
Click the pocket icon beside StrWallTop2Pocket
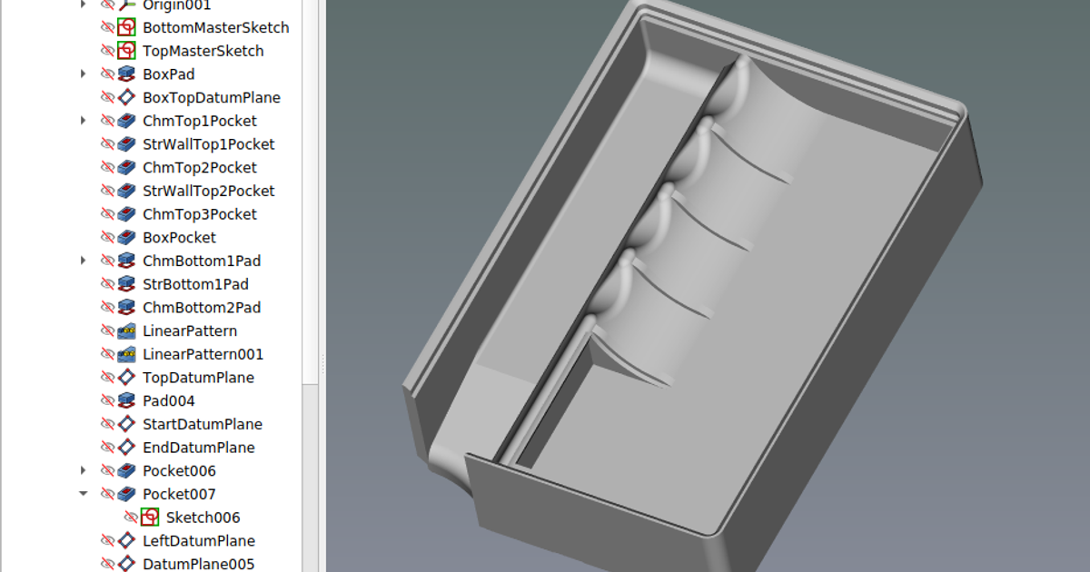point(124,191)
